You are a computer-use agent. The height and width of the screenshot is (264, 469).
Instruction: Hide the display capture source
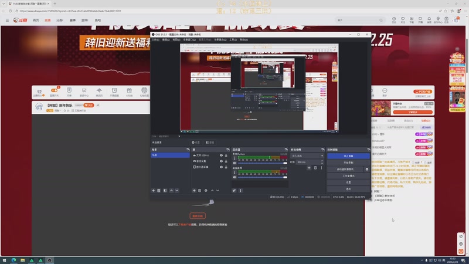[222, 167]
